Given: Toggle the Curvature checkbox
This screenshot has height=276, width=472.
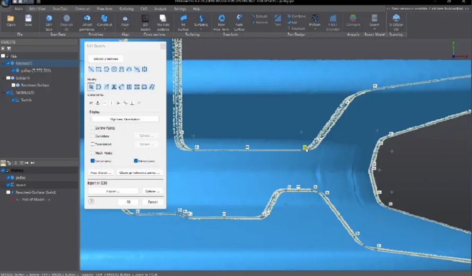Looking at the screenshot, I should (x=93, y=136).
